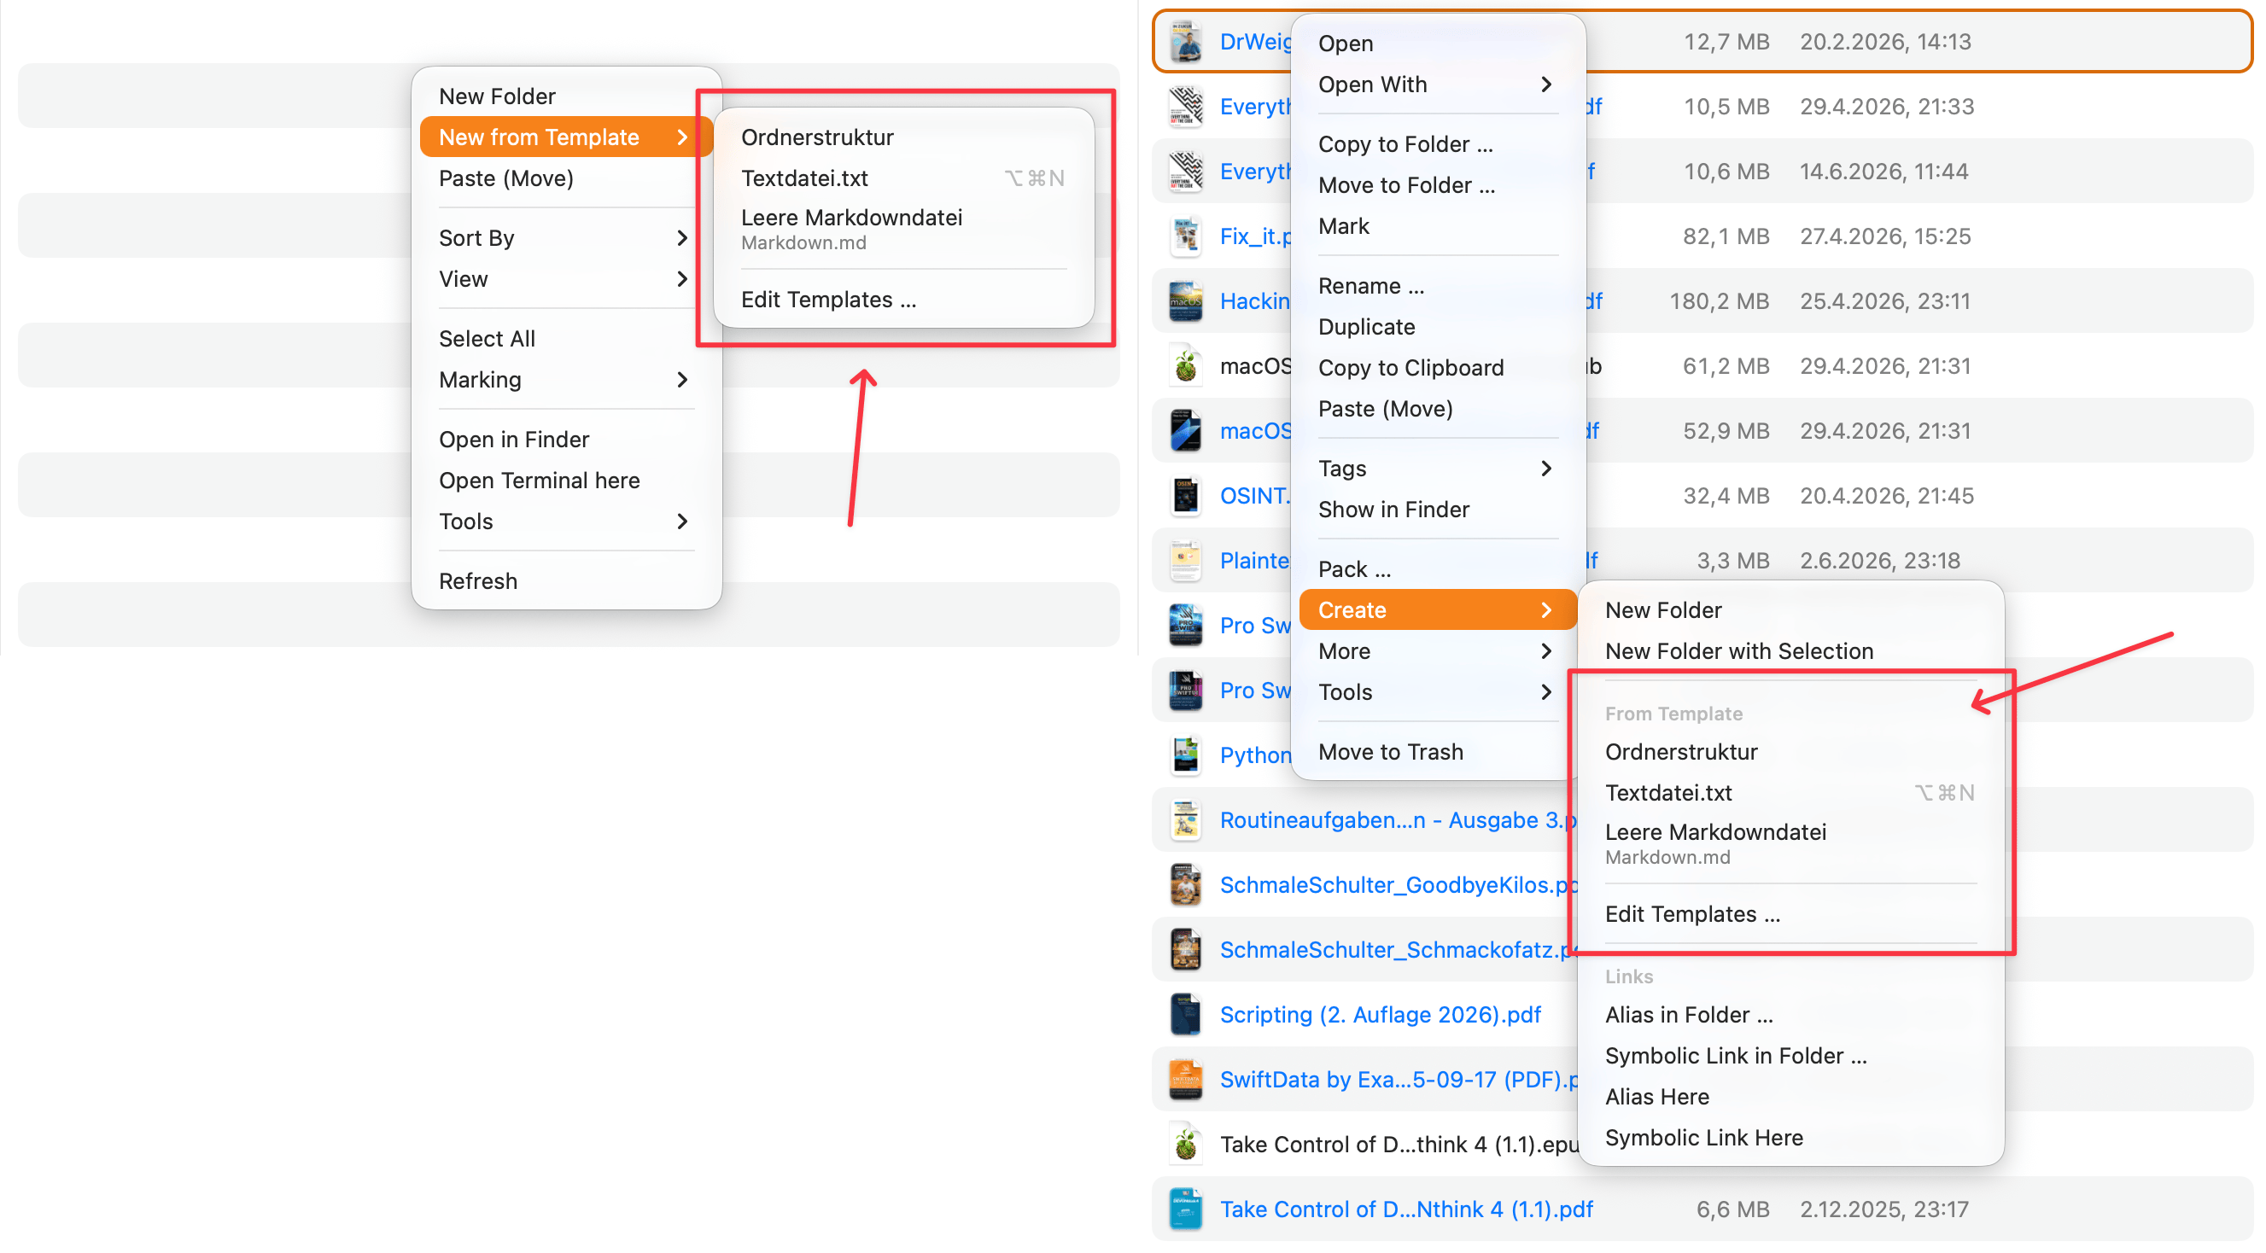The height and width of the screenshot is (1253, 2266).
Task: Expand the View submenu
Action: (565, 279)
